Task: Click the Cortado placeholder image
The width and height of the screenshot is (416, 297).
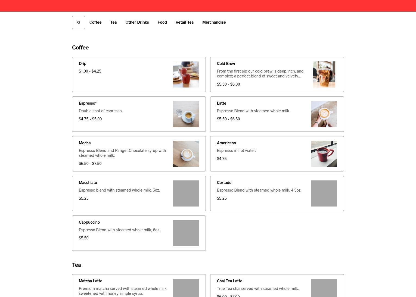Action: coord(324,193)
